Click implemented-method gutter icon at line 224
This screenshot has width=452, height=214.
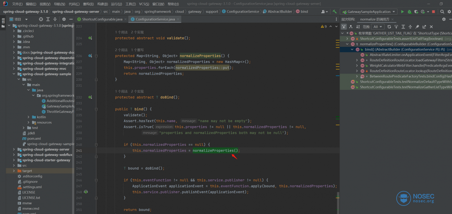tap(90, 38)
